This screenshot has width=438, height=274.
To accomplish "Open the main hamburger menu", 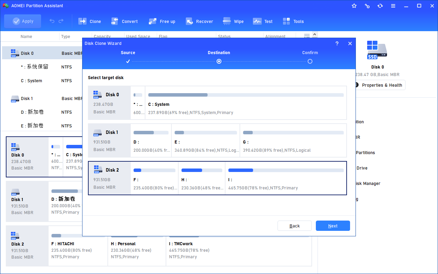I will pyautogui.click(x=393, y=6).
